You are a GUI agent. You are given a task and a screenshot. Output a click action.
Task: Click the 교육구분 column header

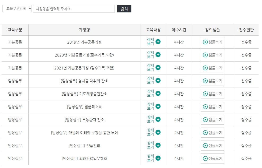pos(15,30)
